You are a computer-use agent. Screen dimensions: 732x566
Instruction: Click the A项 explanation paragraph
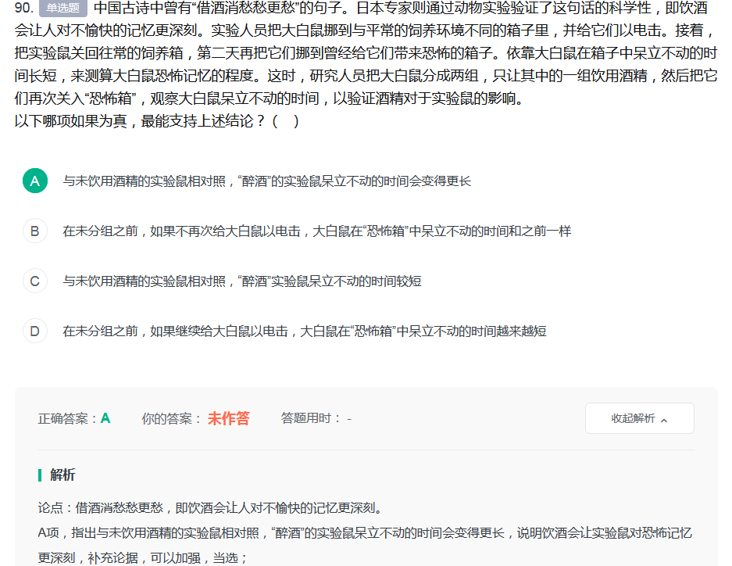[x=365, y=546]
